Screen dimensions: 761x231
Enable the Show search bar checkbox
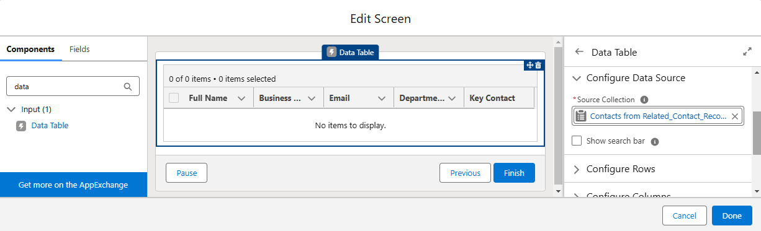[577, 141]
